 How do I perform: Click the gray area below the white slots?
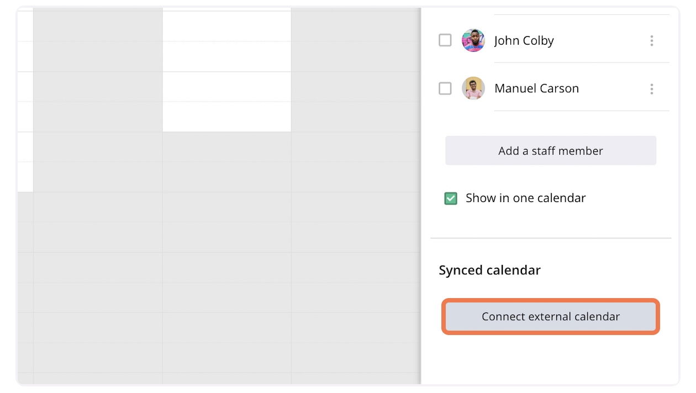(226, 248)
